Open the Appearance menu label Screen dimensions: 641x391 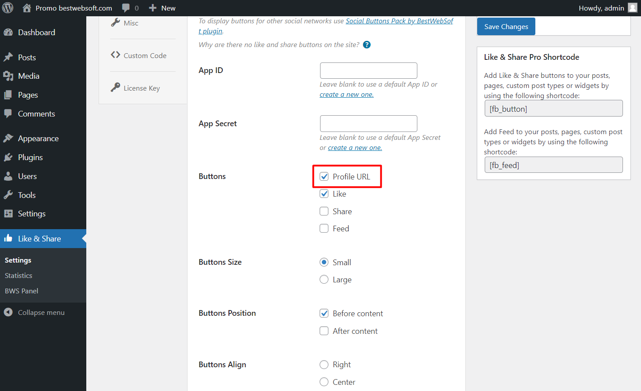coord(38,138)
